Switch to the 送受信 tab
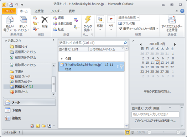 tap(39, 11)
